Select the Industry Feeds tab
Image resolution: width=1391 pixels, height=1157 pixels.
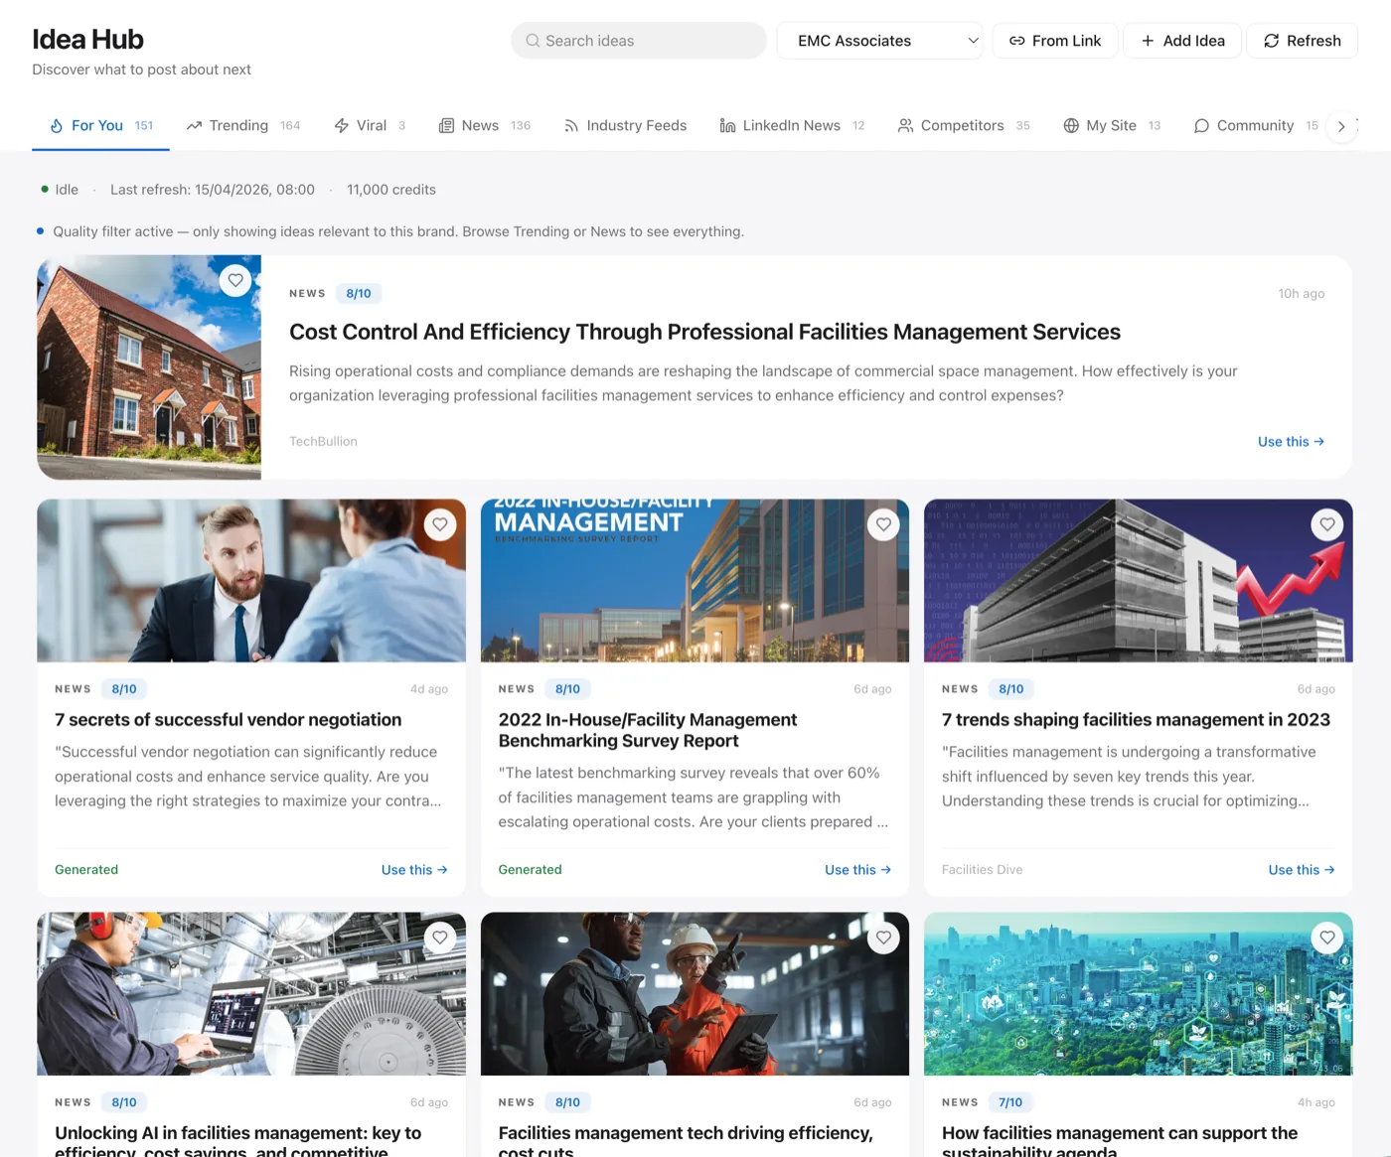pyautogui.click(x=625, y=126)
